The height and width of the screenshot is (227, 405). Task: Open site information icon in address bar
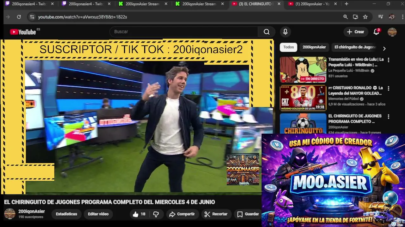[32, 17]
